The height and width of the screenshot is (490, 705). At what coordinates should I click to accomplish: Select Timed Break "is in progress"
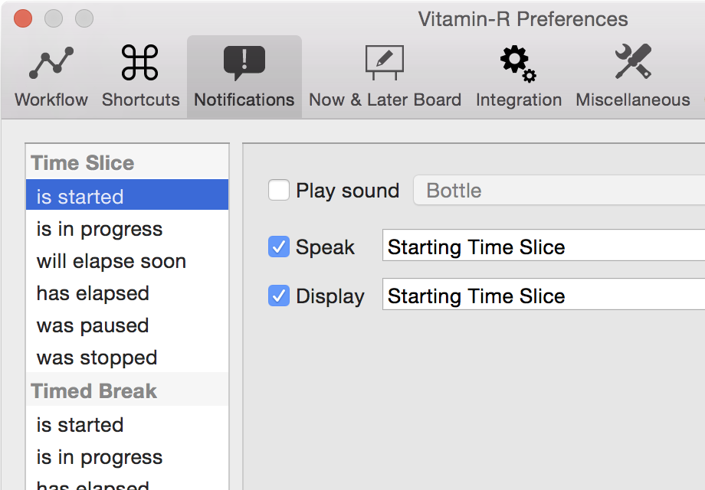127,457
